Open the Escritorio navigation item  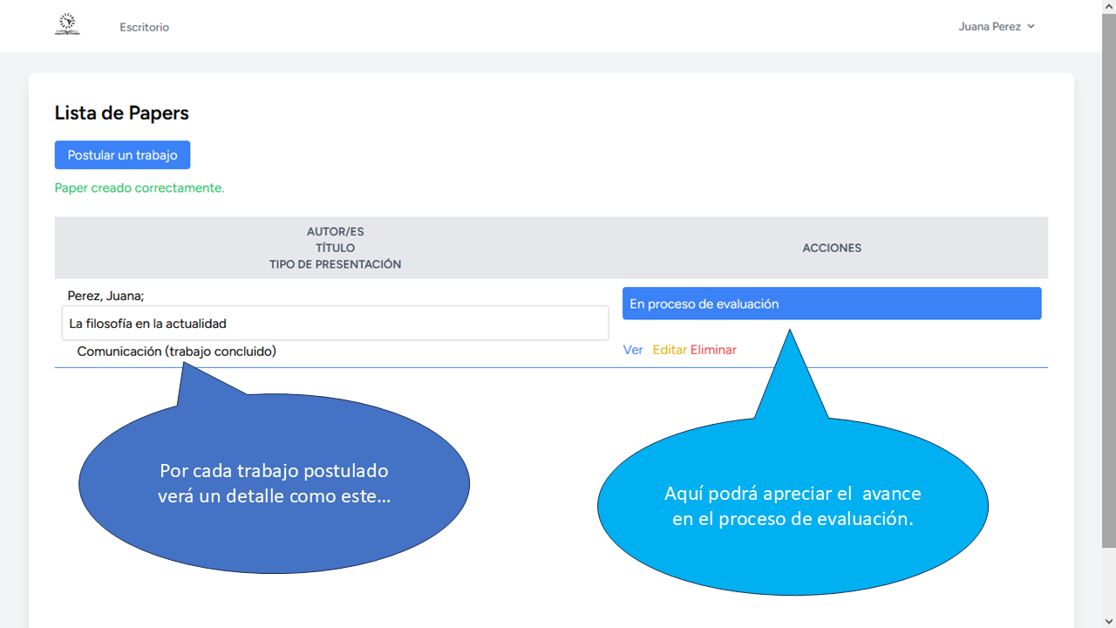pos(144,27)
